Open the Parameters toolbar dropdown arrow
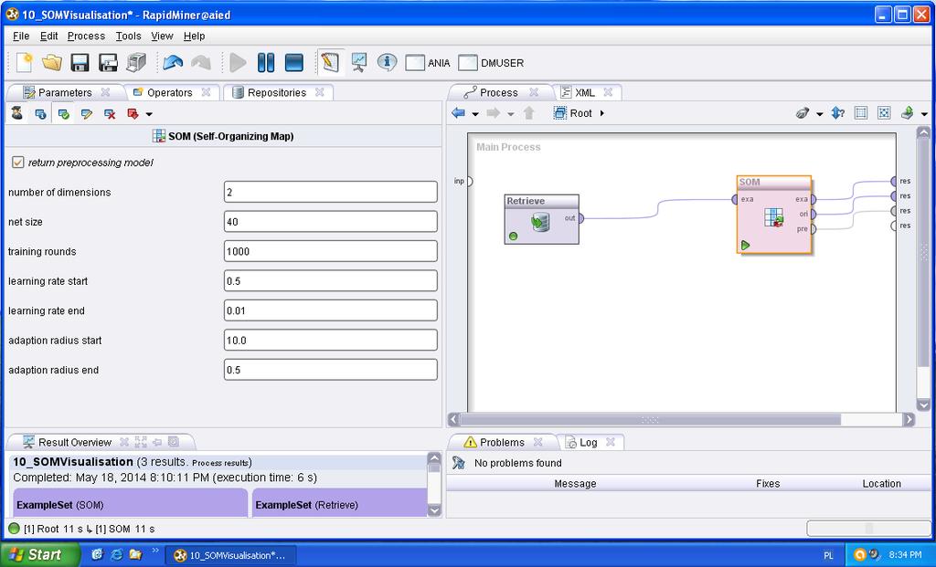The height and width of the screenshot is (567, 936). 149,114
